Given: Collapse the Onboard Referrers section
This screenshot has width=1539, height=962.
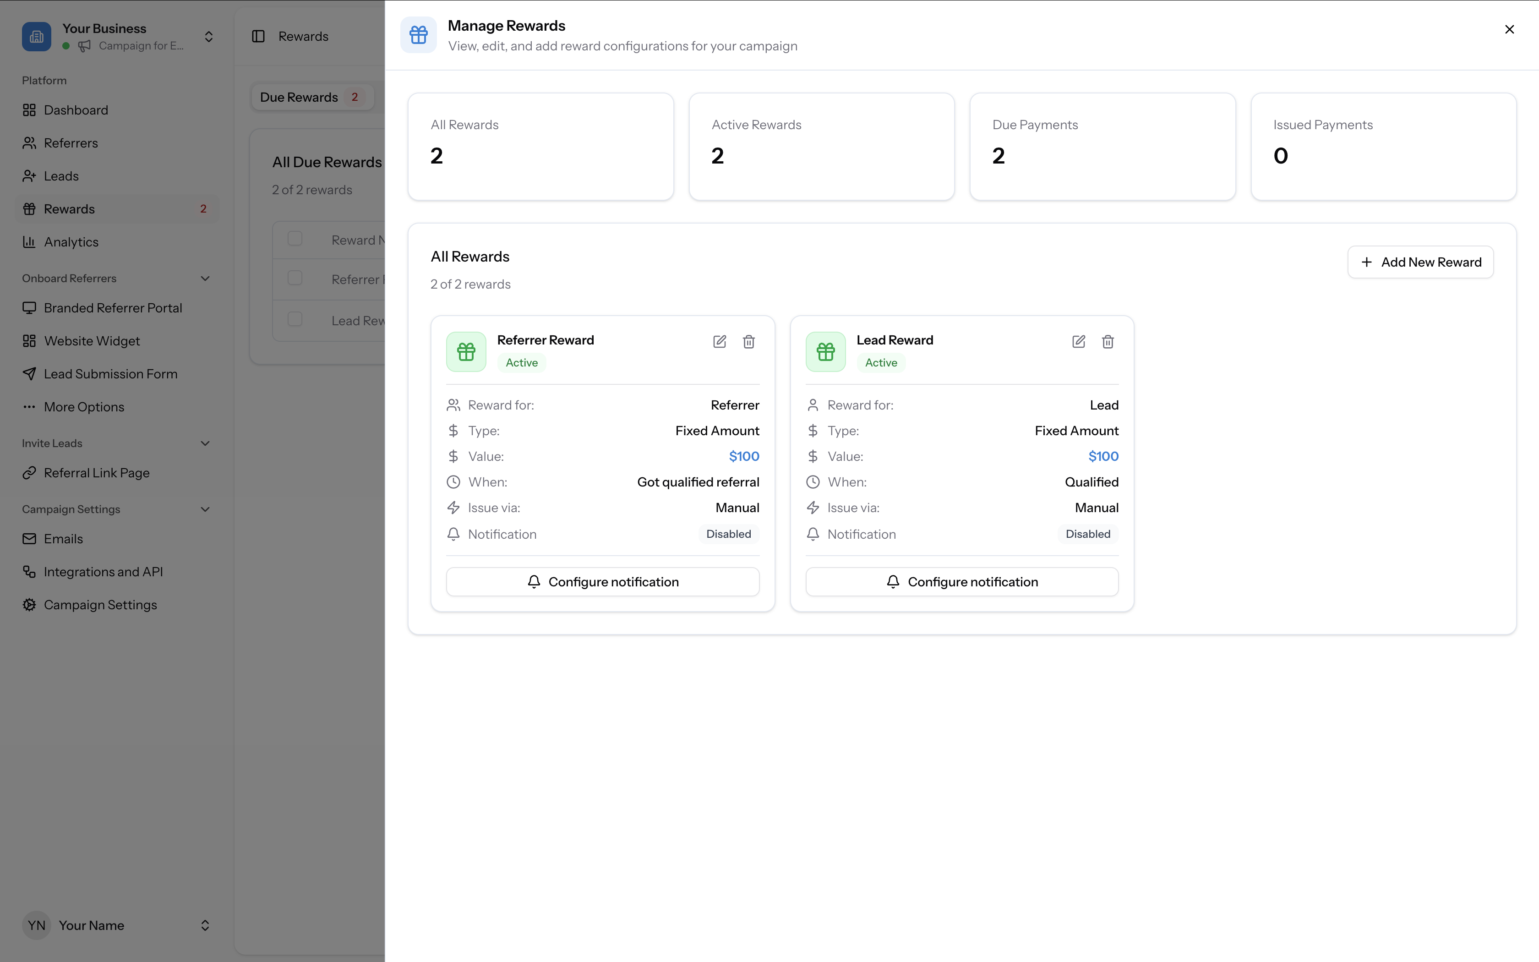Looking at the screenshot, I should pyautogui.click(x=205, y=278).
